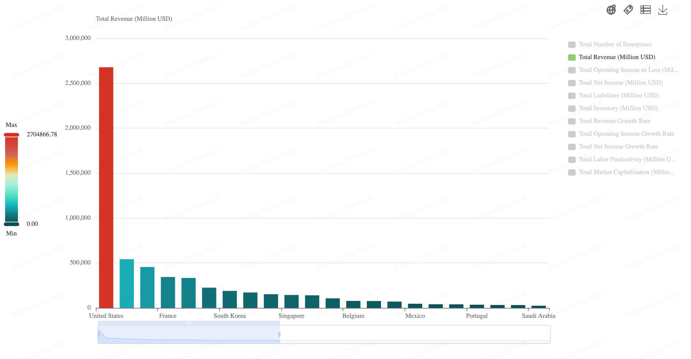
Task: Click the unselected area of zoom scrollbar
Action: (x=415, y=334)
